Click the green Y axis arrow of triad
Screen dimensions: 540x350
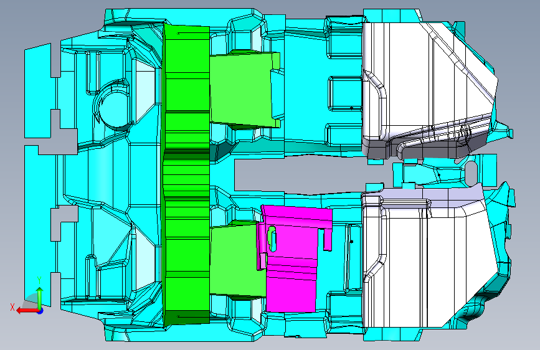click(x=39, y=298)
